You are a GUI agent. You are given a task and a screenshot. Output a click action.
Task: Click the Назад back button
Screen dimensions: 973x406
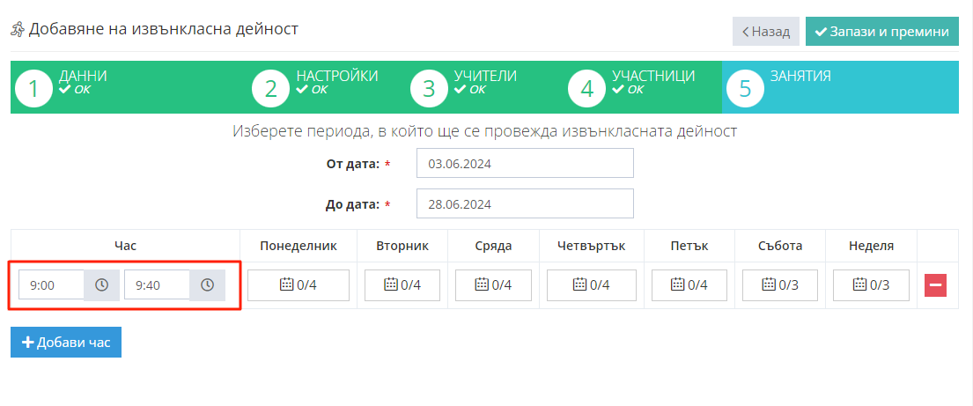point(765,31)
